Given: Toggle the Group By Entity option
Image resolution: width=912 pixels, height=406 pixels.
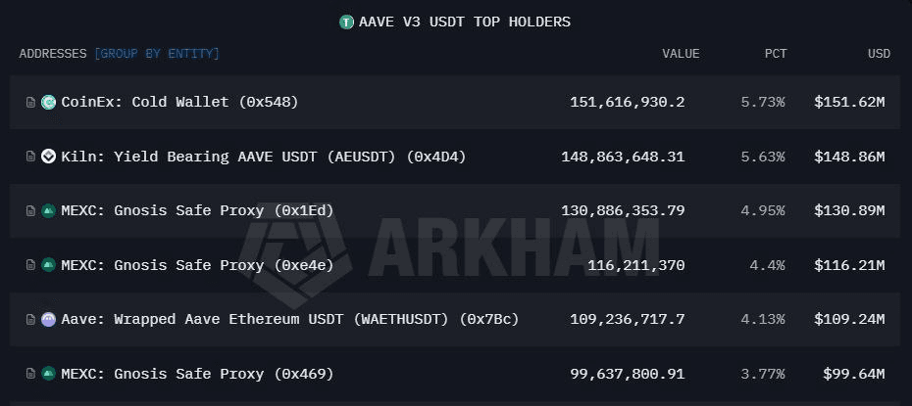Looking at the screenshot, I should (157, 53).
